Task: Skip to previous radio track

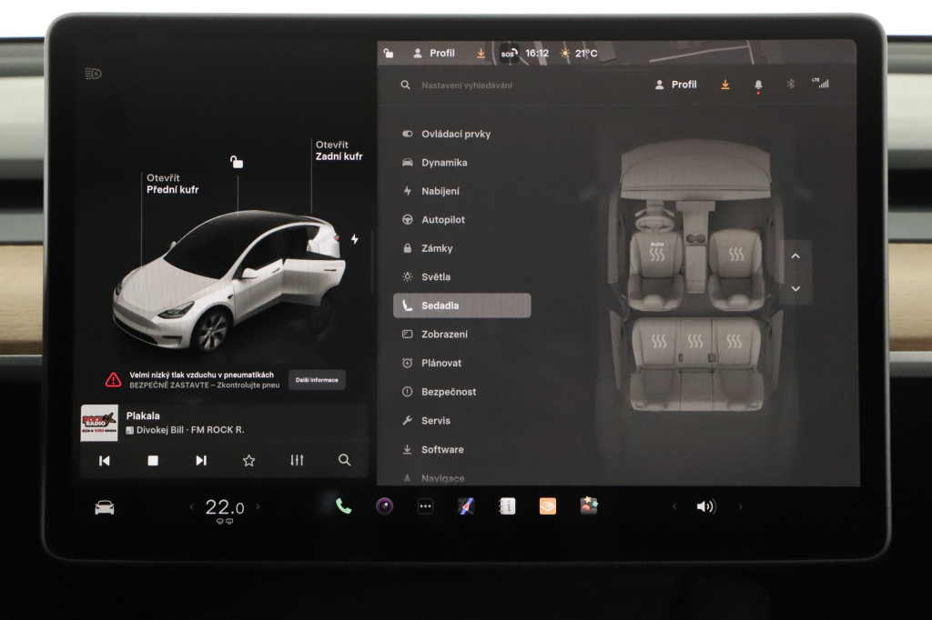Action: pos(105,461)
